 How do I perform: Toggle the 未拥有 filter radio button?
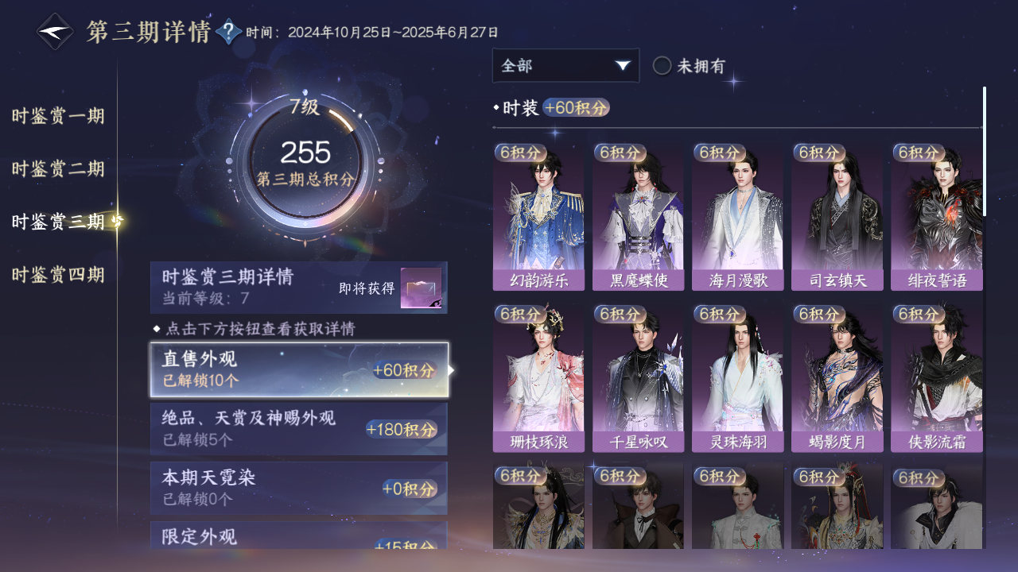coord(662,66)
